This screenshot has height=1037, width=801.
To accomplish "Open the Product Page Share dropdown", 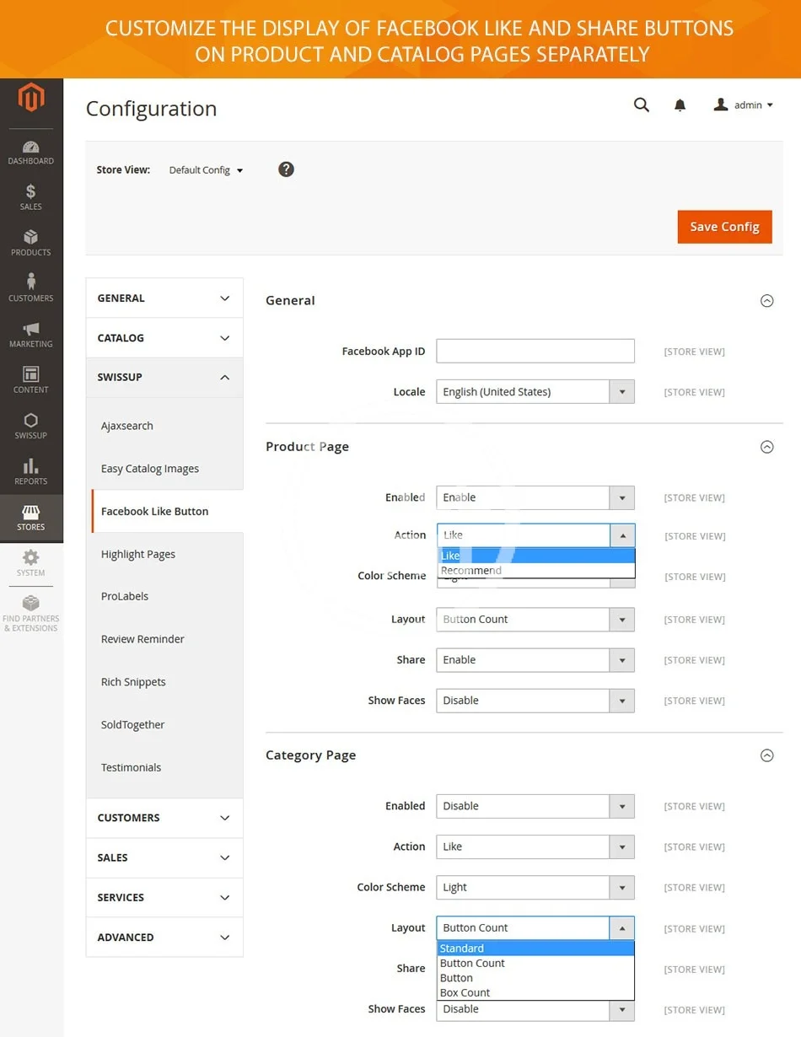I will [x=535, y=660].
